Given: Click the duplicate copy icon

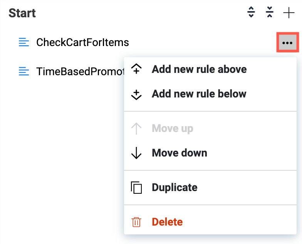Looking at the screenshot, I should tap(136, 188).
